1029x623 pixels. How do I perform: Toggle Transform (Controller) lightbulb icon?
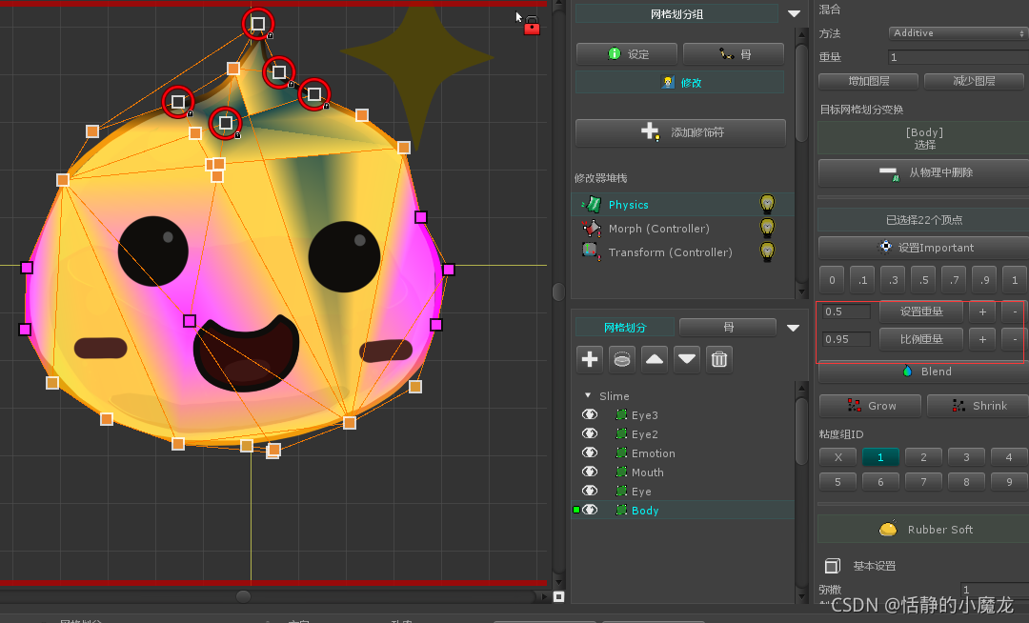pos(767,251)
